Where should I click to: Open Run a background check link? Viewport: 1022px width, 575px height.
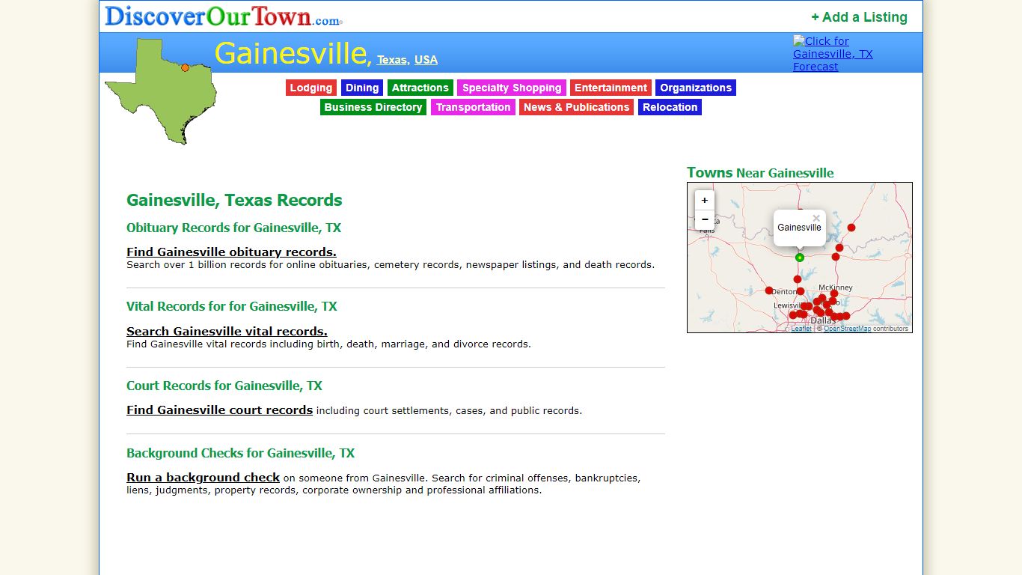pos(203,478)
